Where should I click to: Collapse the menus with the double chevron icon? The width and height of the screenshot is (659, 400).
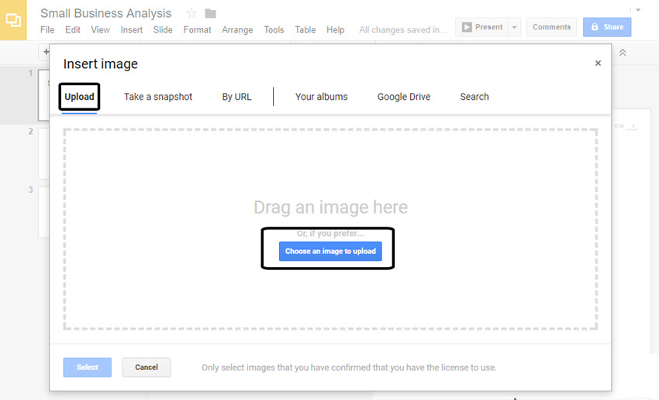tap(623, 53)
